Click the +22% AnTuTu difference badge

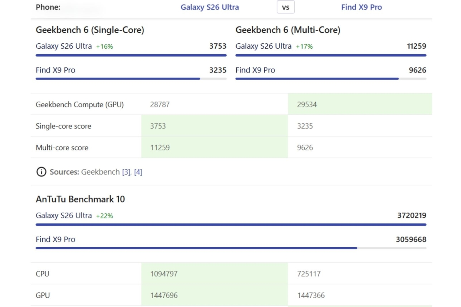(104, 216)
